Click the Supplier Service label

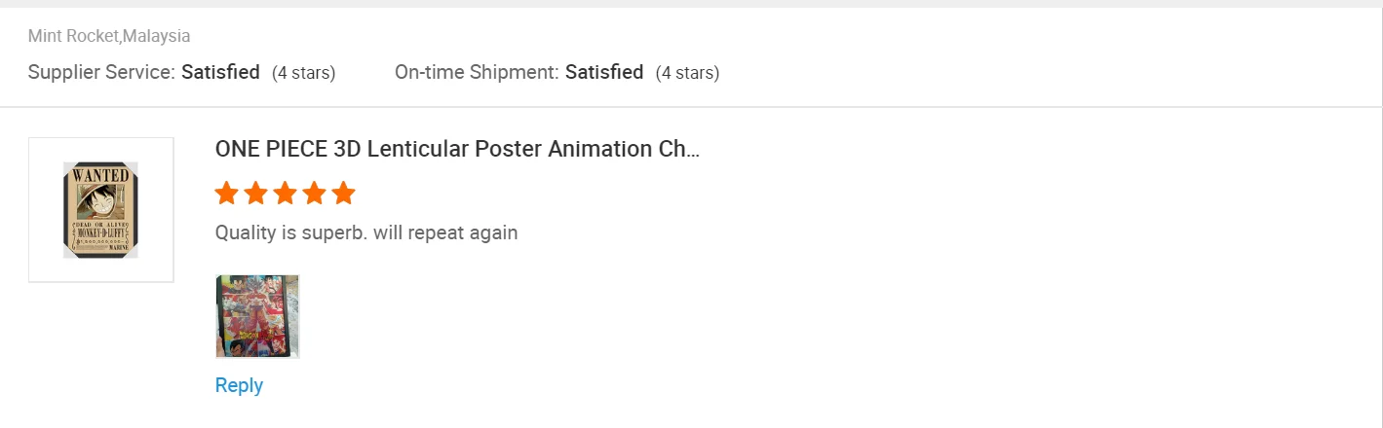tap(101, 72)
